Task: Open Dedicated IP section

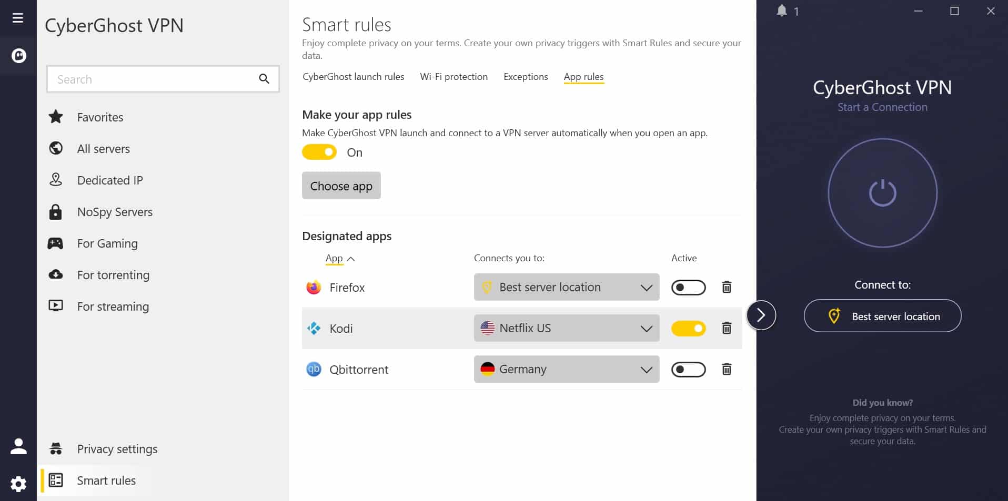Action: click(110, 180)
